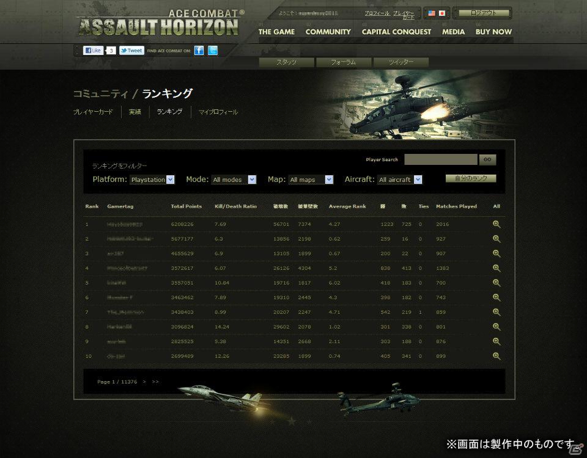Viewport: 587px width, 458px height.
Task: Click the GO search button
Action: click(487, 159)
